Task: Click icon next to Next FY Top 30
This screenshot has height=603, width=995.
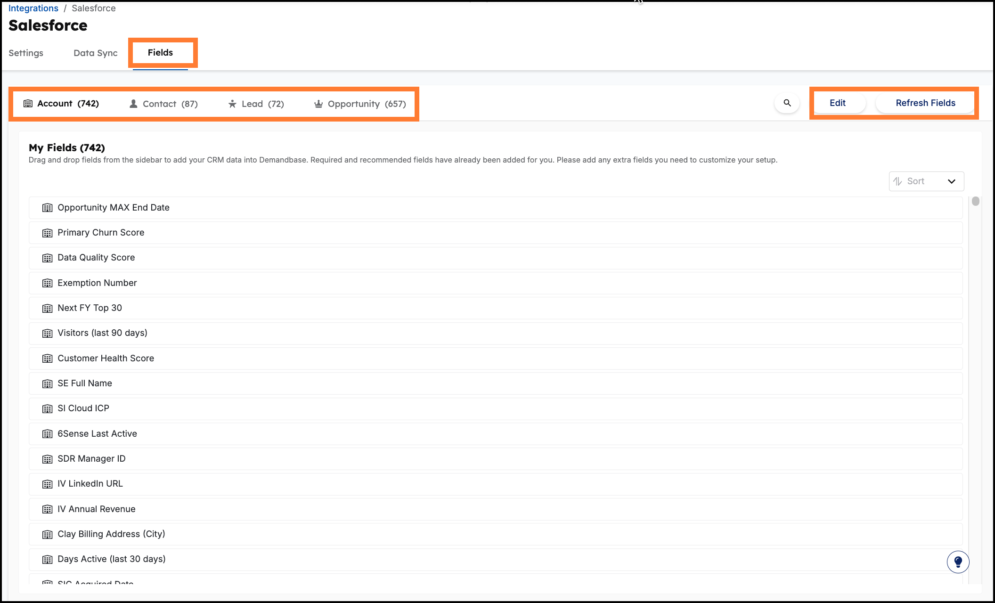Action: coord(47,308)
